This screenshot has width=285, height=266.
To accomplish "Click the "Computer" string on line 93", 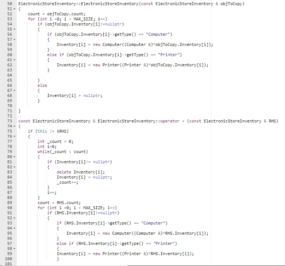I will [153, 223].
